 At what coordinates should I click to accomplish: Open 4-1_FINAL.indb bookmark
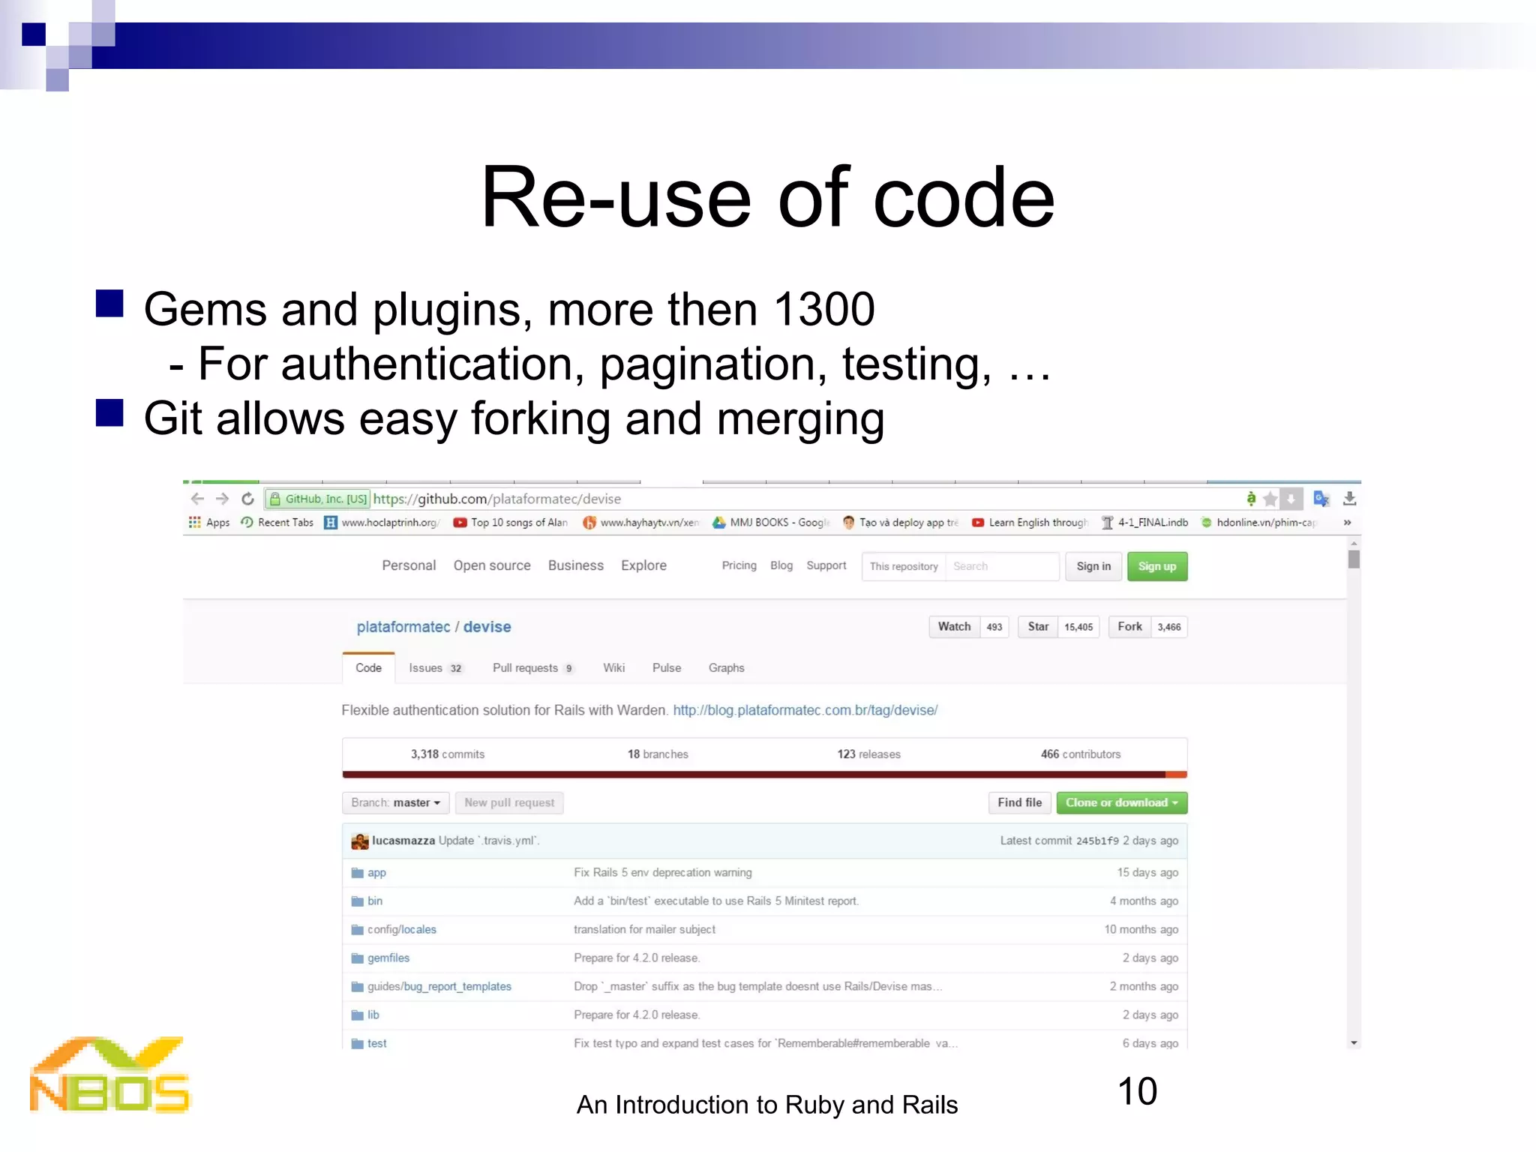1144,523
